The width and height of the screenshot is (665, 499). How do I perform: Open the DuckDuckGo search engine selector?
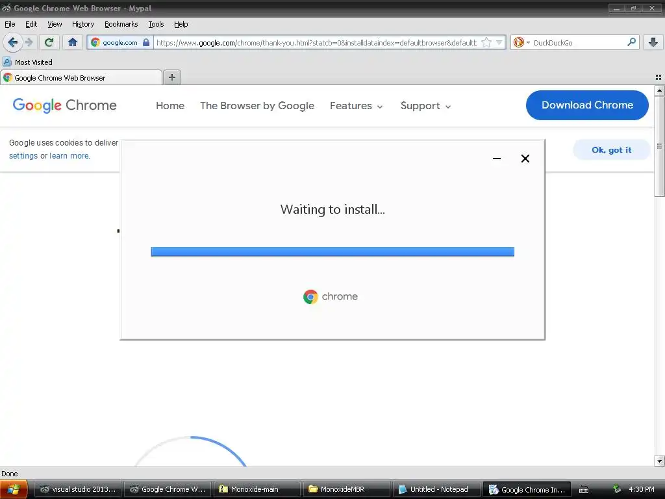pos(521,42)
